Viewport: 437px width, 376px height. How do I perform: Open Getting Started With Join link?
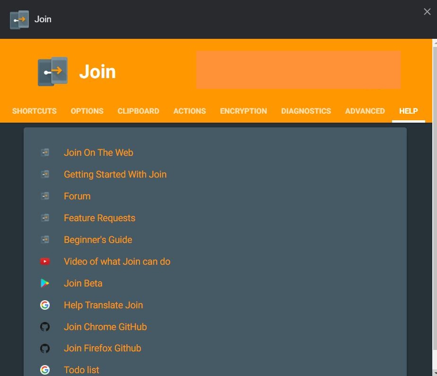(x=115, y=174)
